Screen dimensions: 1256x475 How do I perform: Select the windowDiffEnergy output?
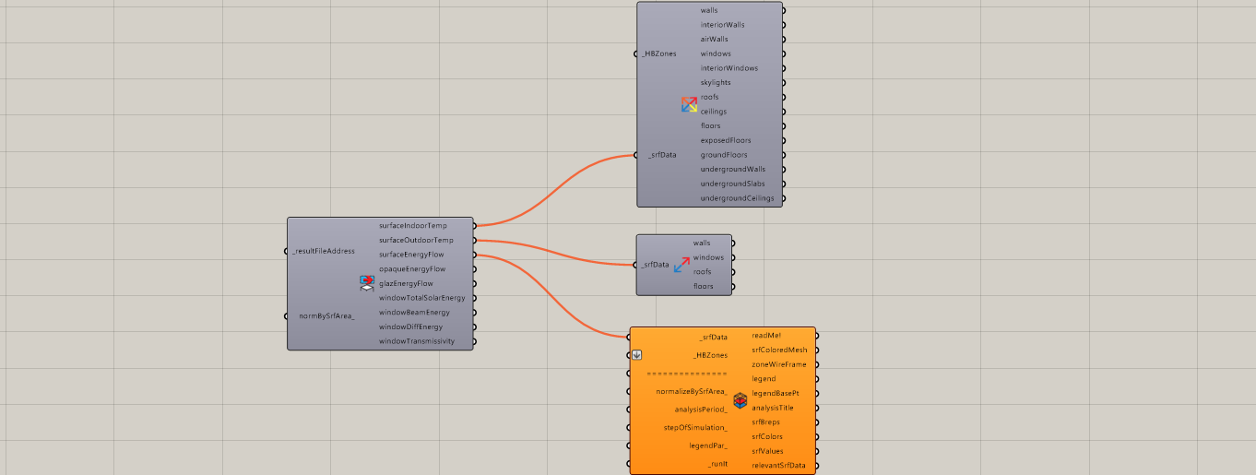(x=410, y=327)
